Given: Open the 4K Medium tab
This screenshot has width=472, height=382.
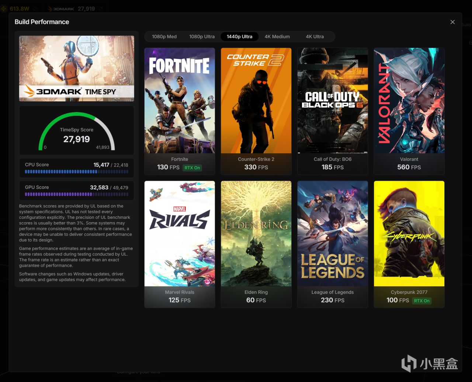Looking at the screenshot, I should click(x=277, y=36).
